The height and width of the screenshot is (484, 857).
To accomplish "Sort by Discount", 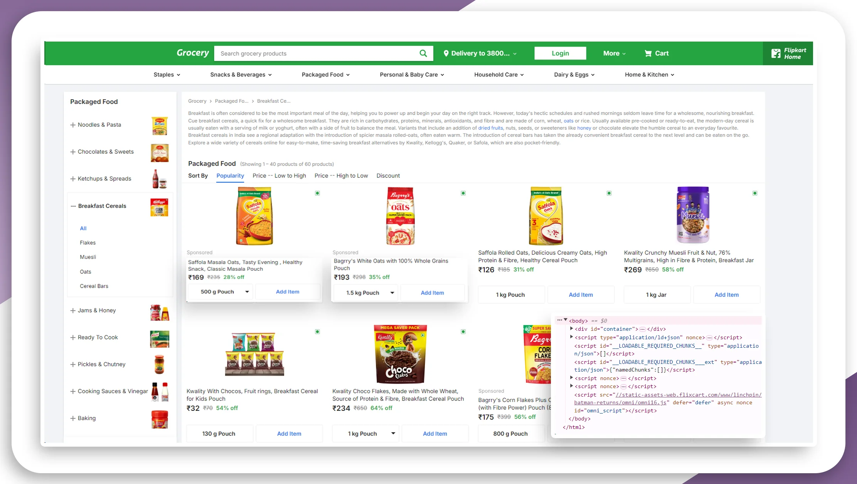I will tap(388, 176).
